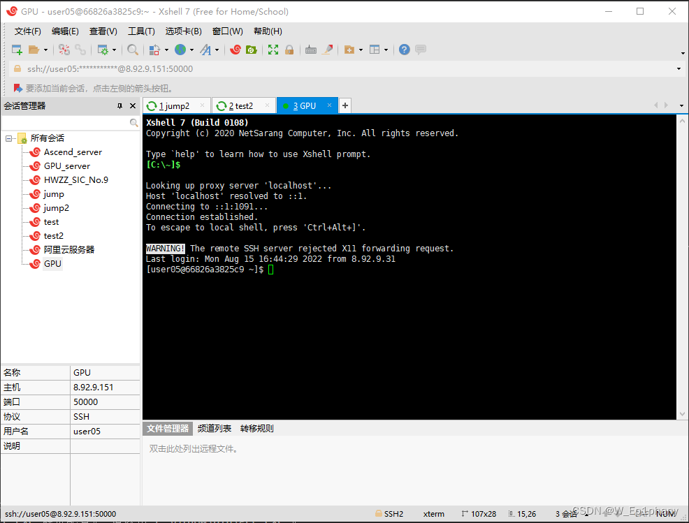Viewport: 689px width, 523px height.
Task: Click the 频道列表 button
Action: 214,428
